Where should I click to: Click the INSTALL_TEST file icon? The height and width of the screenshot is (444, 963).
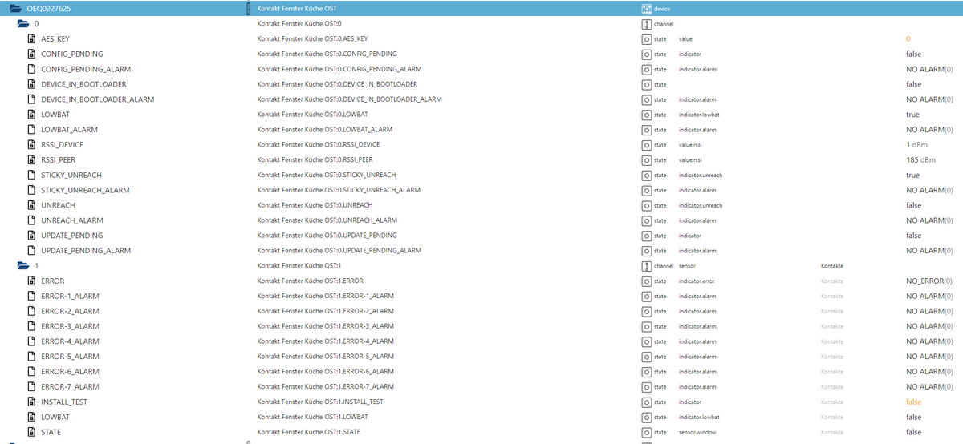tap(32, 402)
